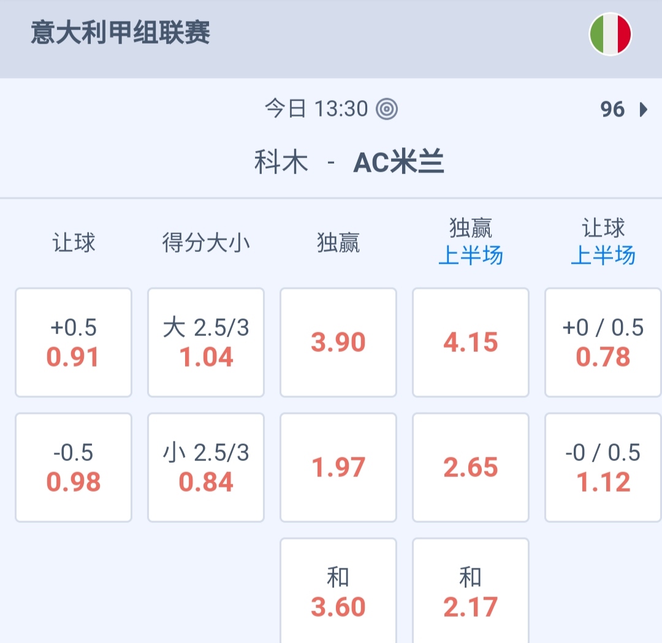Choose first-half draw 和 at 2.17
662x643 pixels.
[471, 591]
